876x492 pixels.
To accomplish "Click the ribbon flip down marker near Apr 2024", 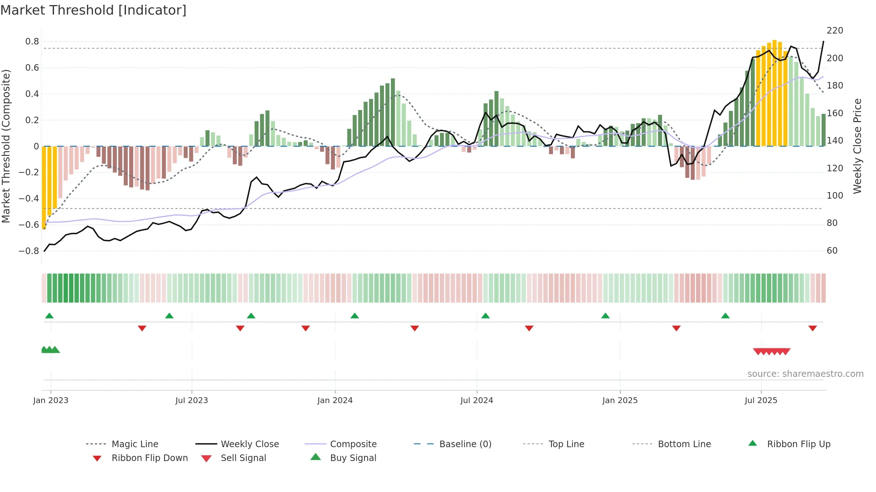I will click(415, 328).
